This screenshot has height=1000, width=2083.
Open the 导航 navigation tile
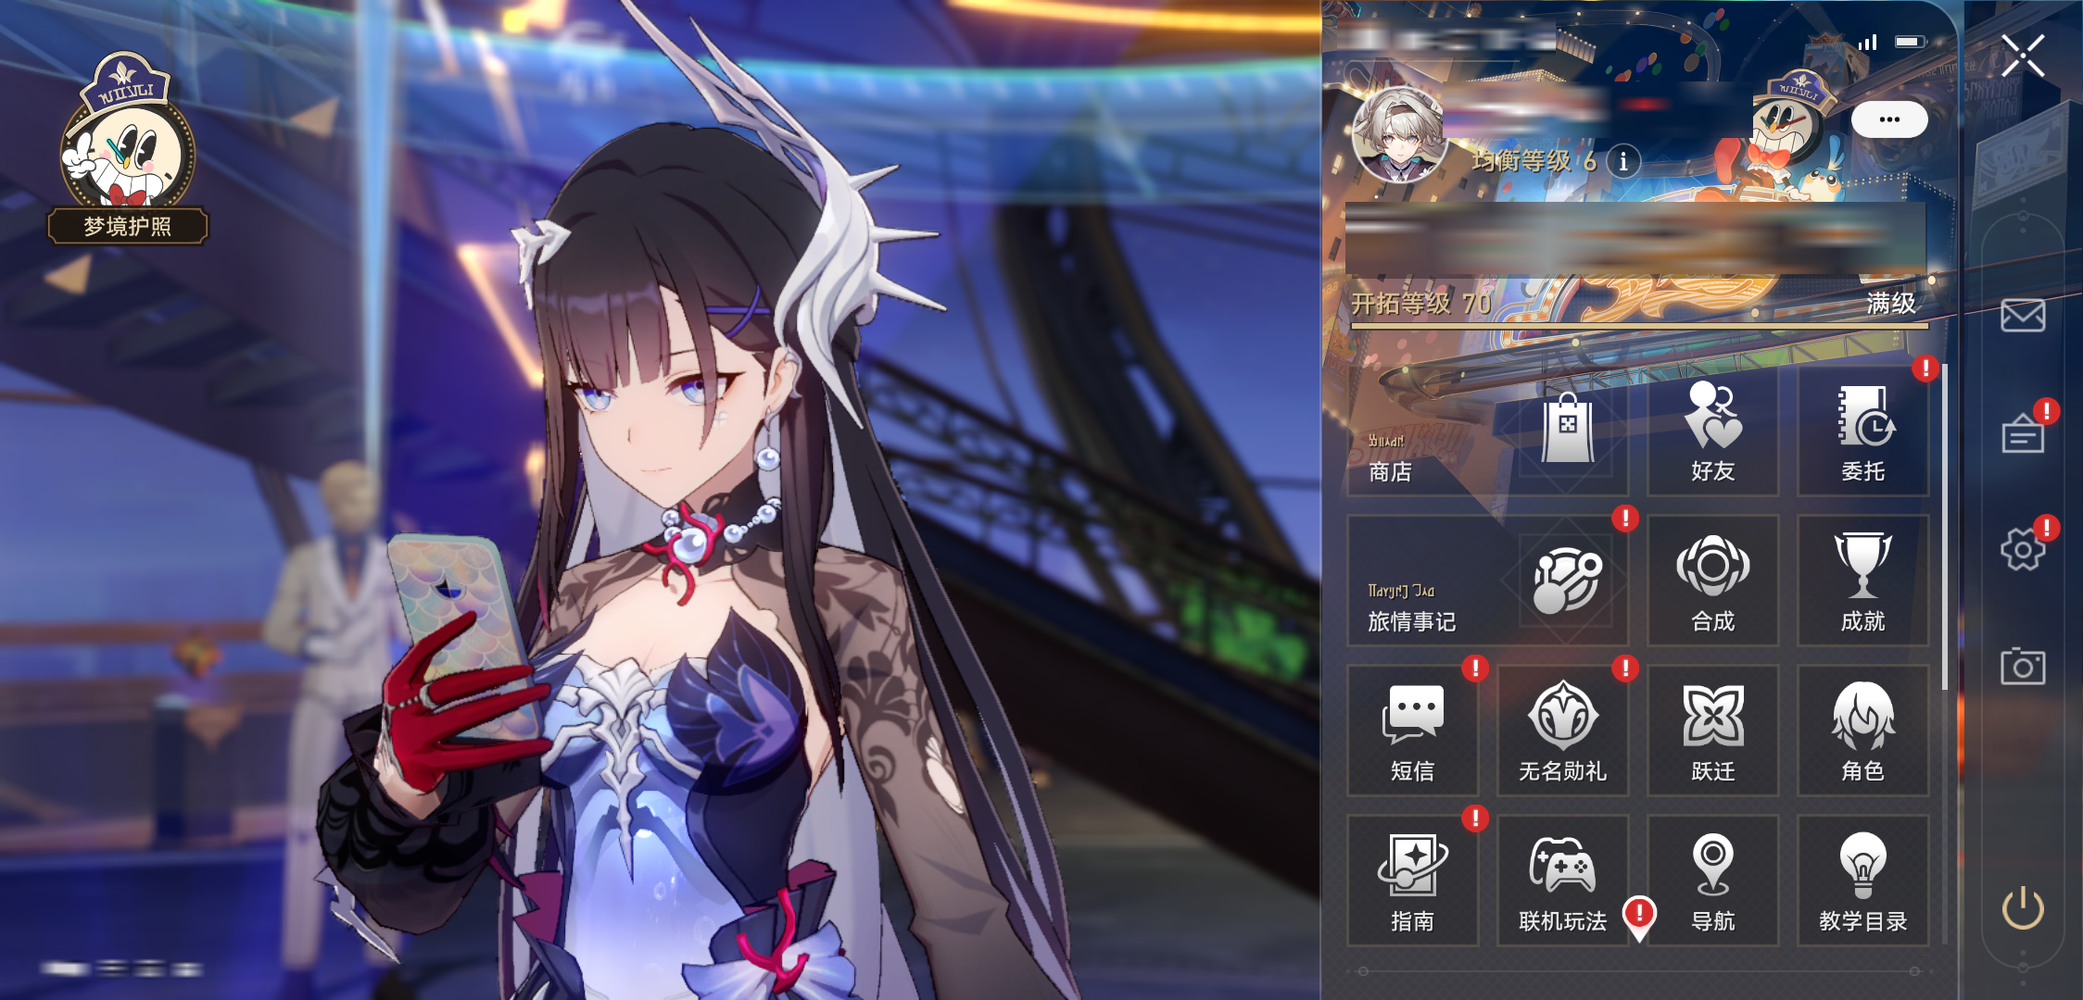[1712, 881]
